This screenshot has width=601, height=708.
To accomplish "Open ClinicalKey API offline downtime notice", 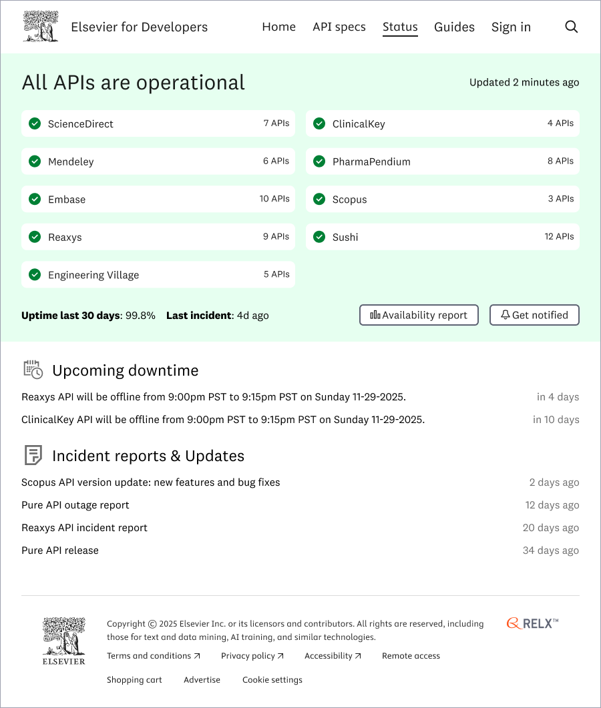I will [223, 420].
